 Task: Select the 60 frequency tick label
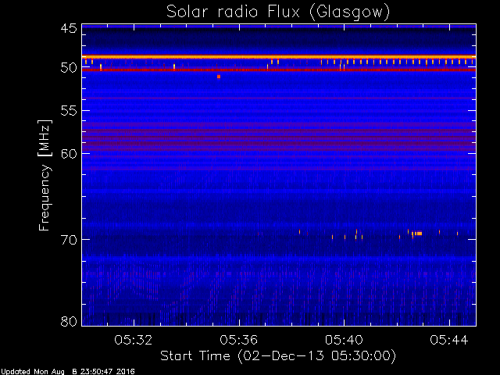point(69,154)
